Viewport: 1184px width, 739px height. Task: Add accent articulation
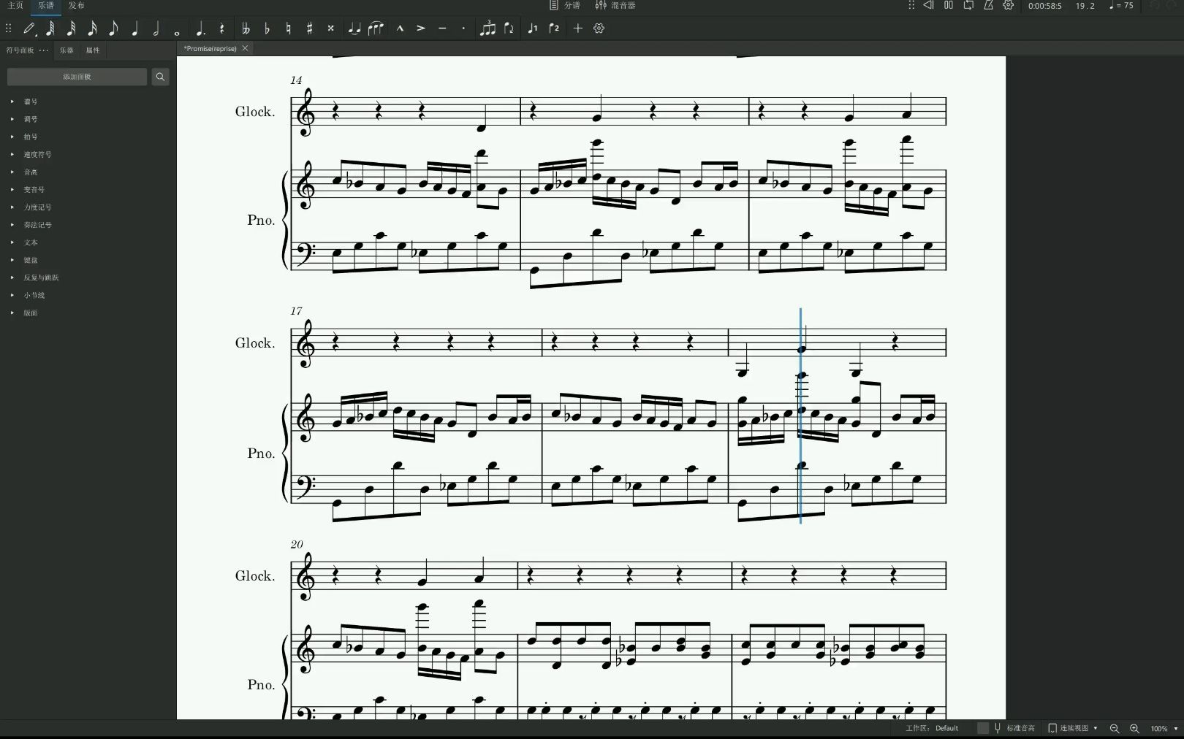click(x=421, y=28)
